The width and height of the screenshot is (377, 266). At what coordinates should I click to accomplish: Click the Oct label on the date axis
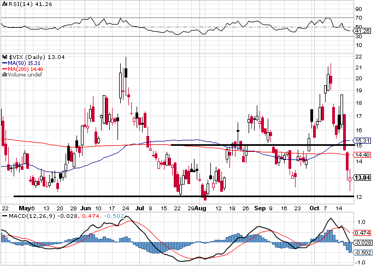pyautogui.click(x=314, y=208)
